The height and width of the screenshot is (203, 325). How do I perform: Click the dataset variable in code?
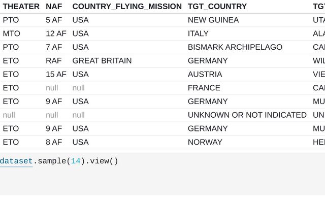pos(16,161)
